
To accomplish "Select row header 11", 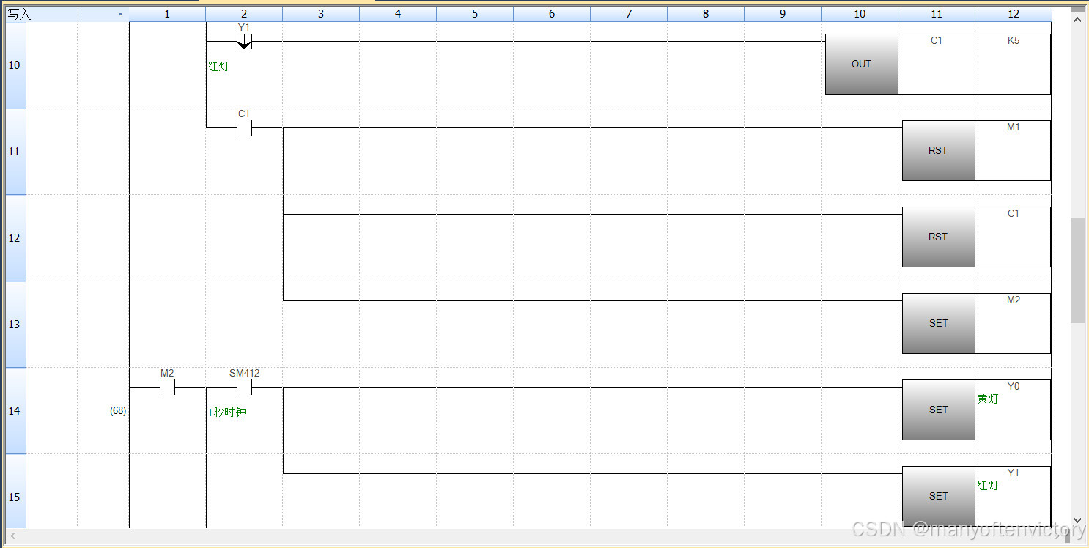I will pyautogui.click(x=15, y=152).
